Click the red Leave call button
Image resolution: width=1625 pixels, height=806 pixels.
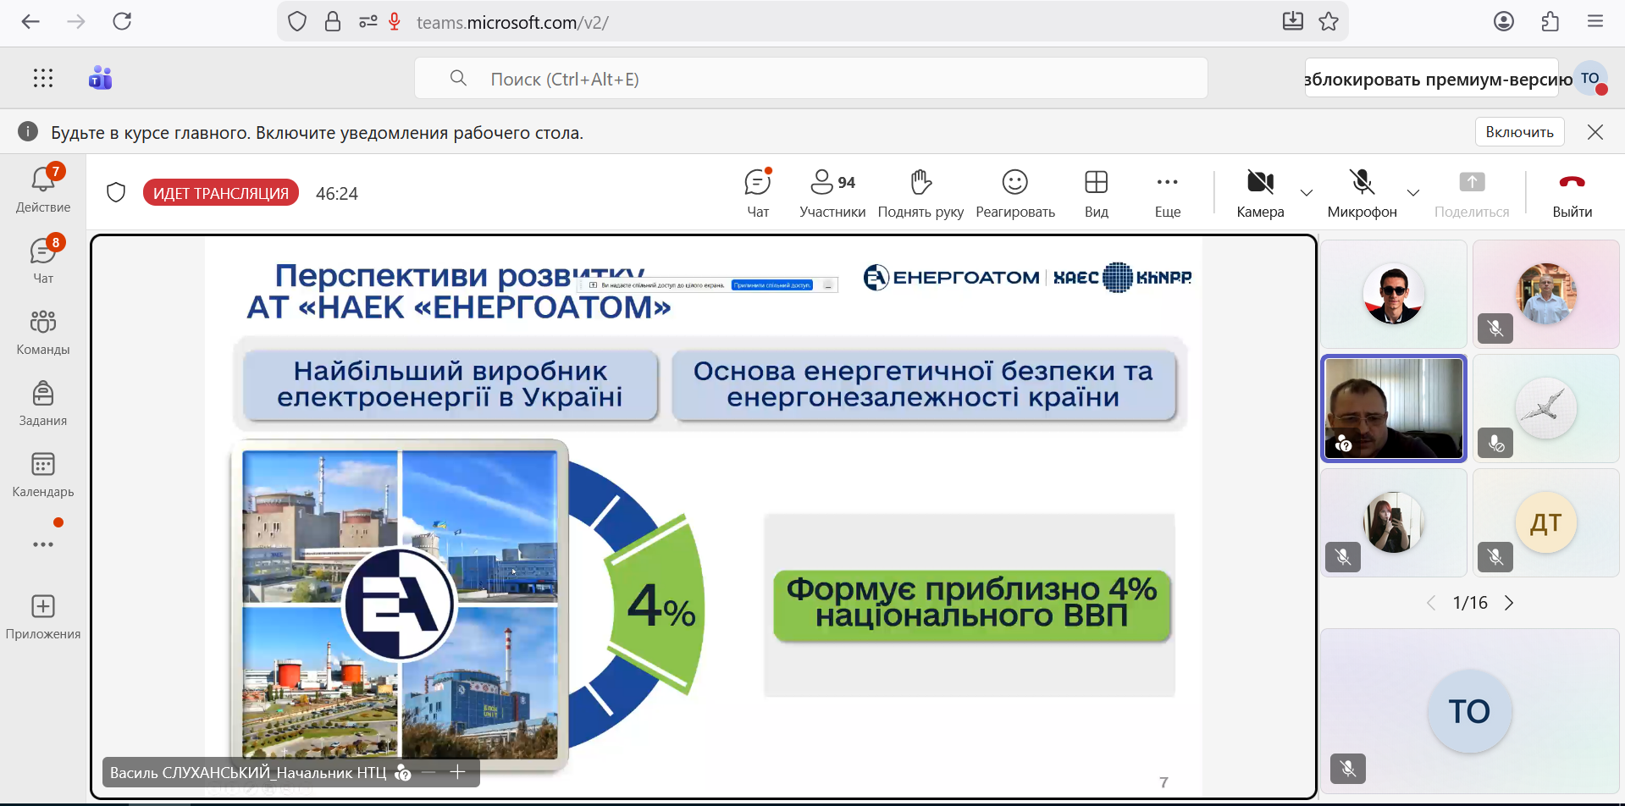[x=1572, y=193]
